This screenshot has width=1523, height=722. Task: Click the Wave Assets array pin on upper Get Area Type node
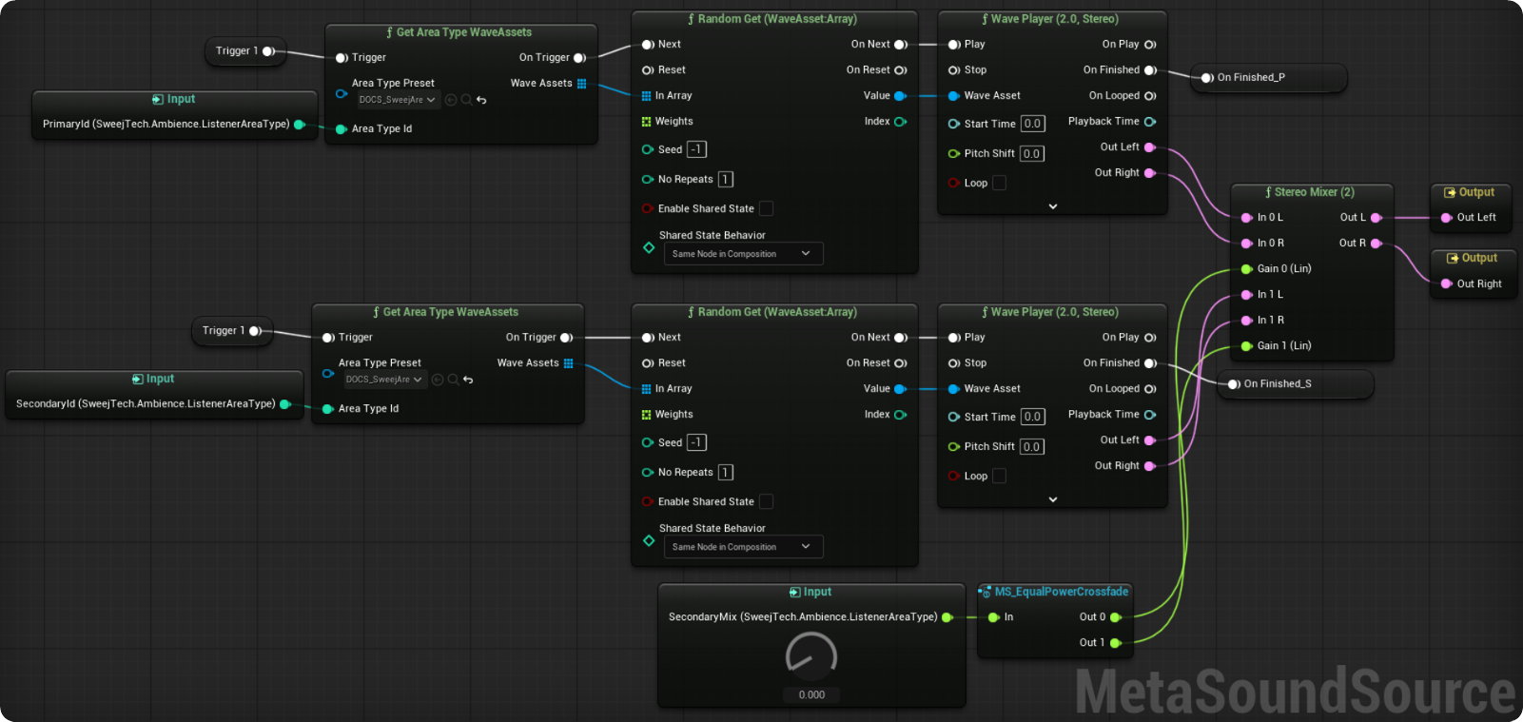pos(581,84)
